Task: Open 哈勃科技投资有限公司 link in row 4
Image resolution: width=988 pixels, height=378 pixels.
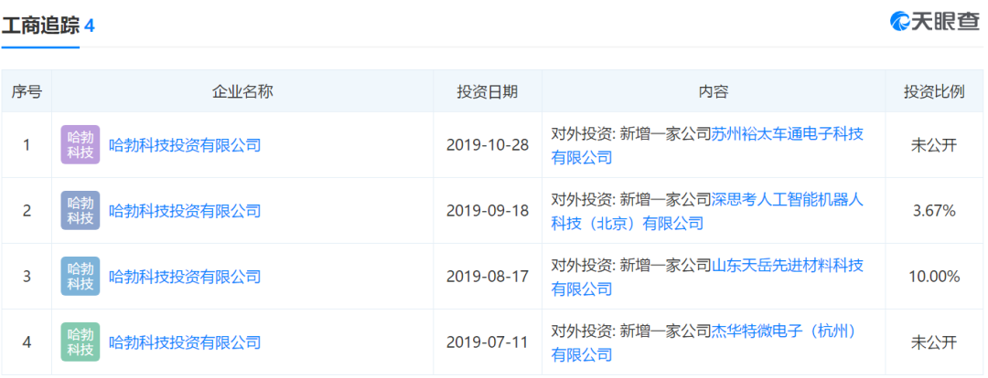Action: pos(185,342)
